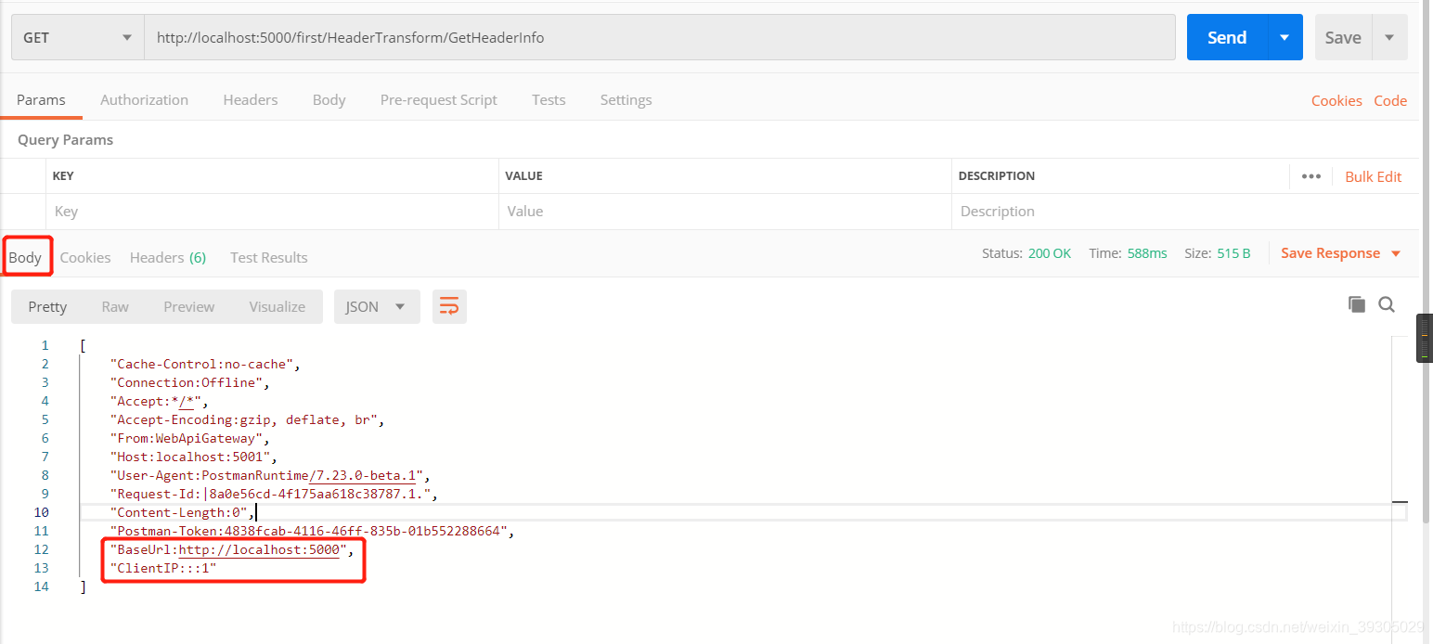Image resolution: width=1433 pixels, height=644 pixels.
Task: Open the Save Response dropdown
Action: (1341, 253)
